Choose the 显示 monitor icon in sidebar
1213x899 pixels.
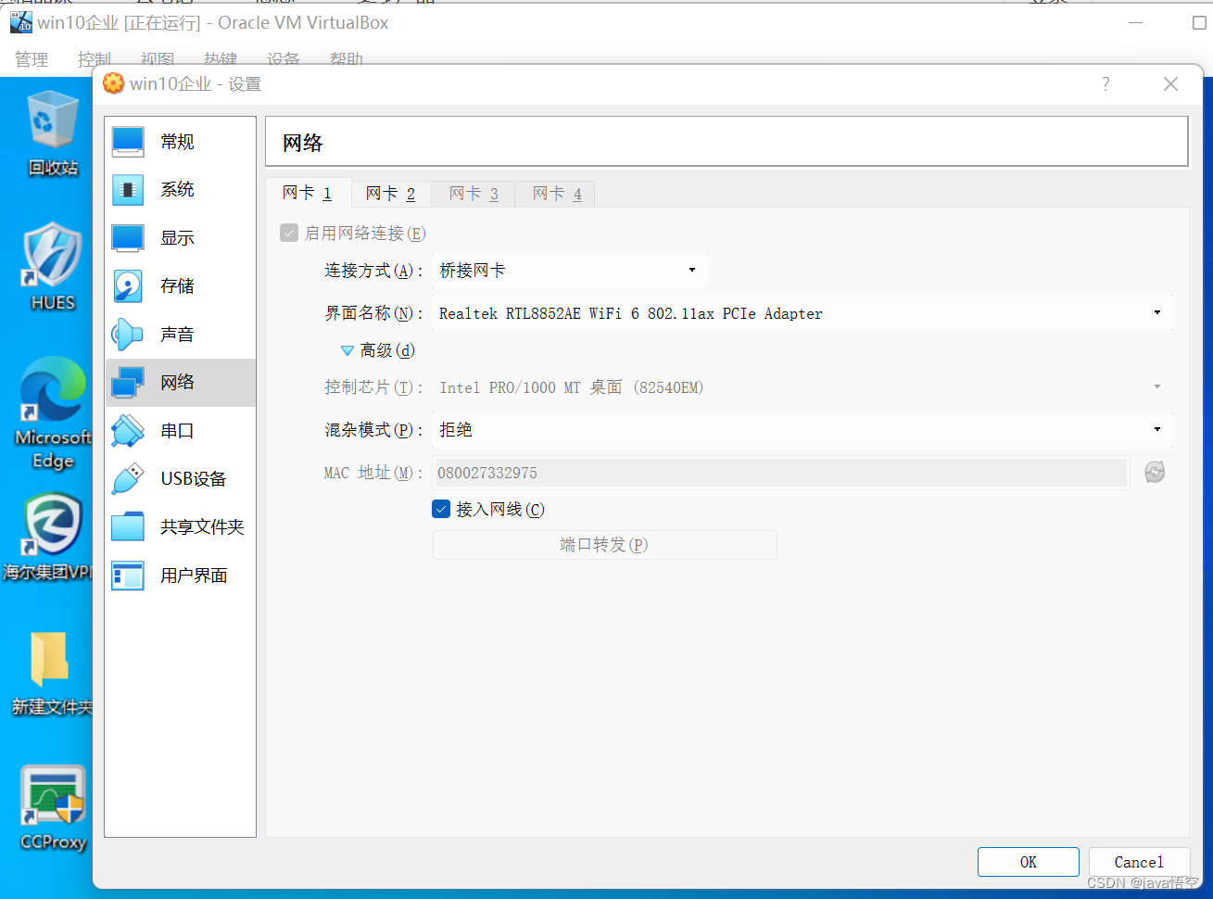click(128, 237)
